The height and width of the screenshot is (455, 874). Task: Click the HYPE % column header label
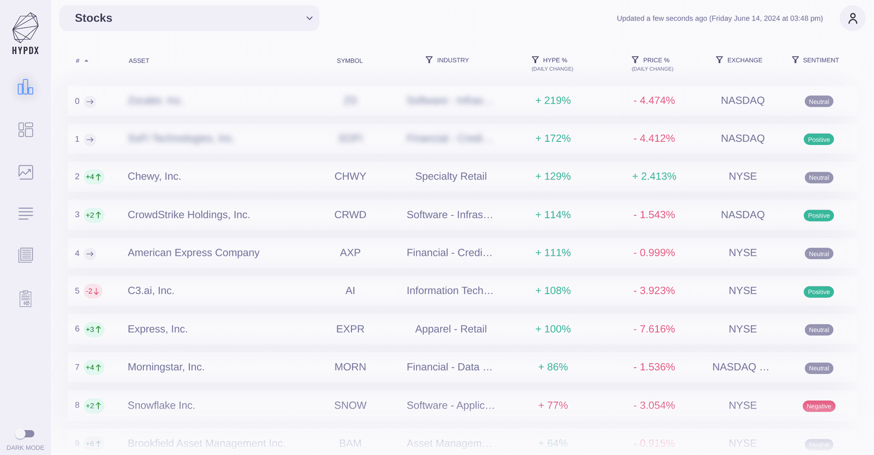coord(555,60)
